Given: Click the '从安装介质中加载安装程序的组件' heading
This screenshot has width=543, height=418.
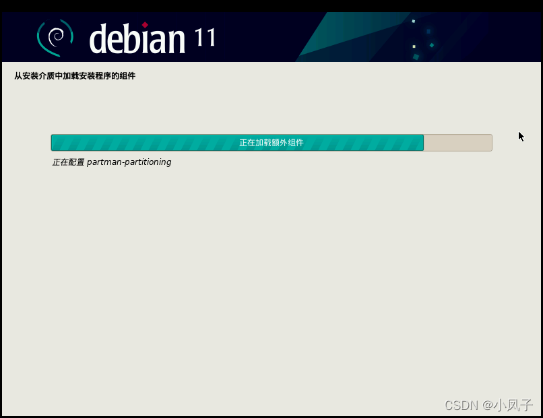Looking at the screenshot, I should (x=75, y=76).
